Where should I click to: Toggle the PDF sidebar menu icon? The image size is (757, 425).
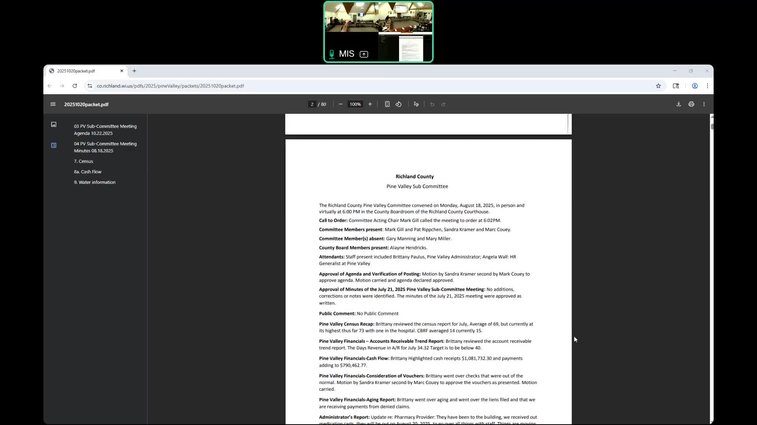click(53, 104)
